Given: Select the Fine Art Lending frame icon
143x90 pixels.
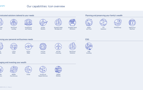Looking at the screenshot, I should pos(43,46).
